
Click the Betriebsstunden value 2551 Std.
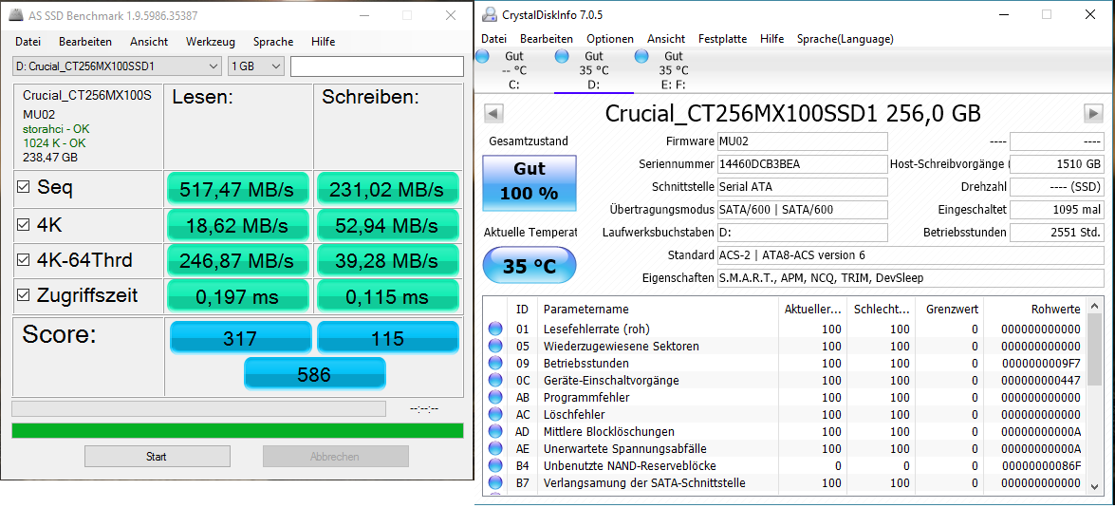1057,233
